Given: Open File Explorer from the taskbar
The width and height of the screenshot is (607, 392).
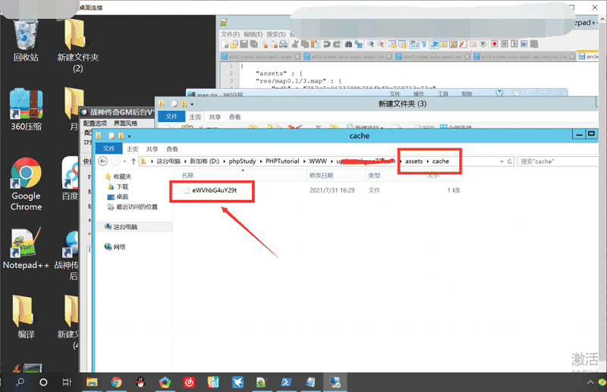Looking at the screenshot, I should coord(92,382).
